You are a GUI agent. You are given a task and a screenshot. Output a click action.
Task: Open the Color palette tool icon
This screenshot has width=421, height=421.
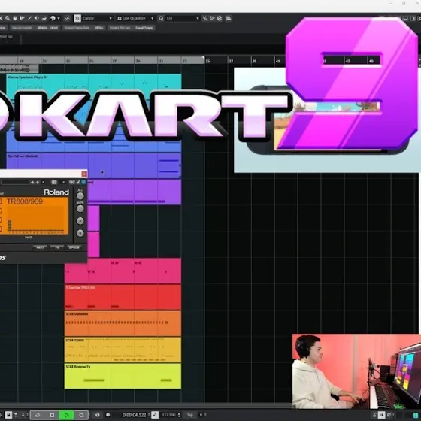(53, 18)
